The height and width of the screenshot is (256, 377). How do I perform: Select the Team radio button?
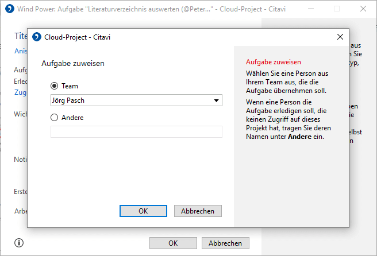coord(55,86)
